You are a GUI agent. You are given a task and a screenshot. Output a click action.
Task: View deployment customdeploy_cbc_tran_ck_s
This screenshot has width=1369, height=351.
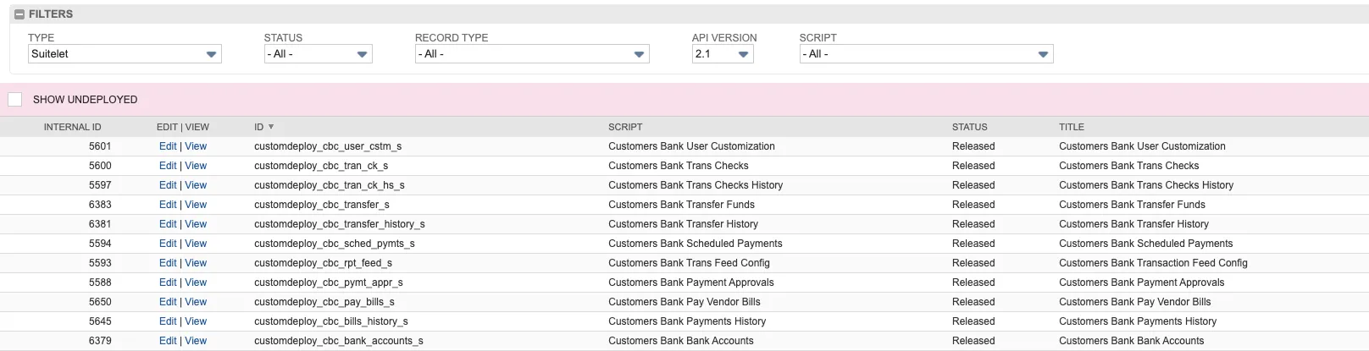coord(196,166)
